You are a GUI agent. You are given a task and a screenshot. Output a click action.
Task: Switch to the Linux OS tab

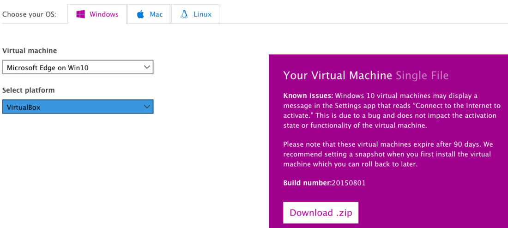coord(195,14)
